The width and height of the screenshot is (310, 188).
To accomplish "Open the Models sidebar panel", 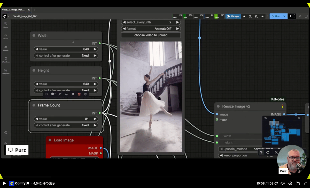I will [6, 48].
